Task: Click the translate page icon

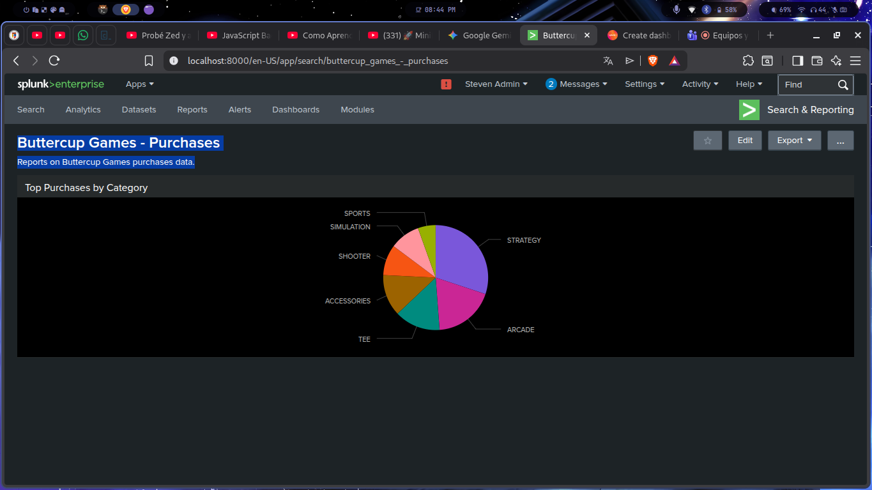Action: point(608,61)
